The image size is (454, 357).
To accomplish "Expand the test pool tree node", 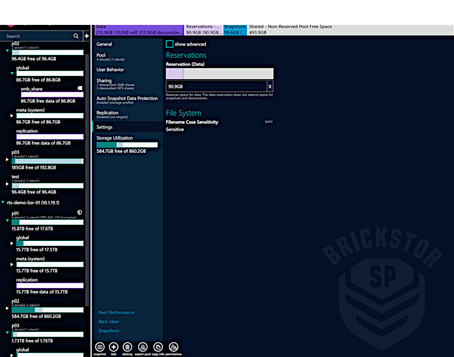I will (7, 184).
